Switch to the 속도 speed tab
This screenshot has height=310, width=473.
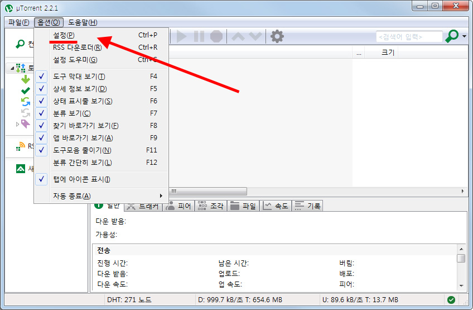276,206
